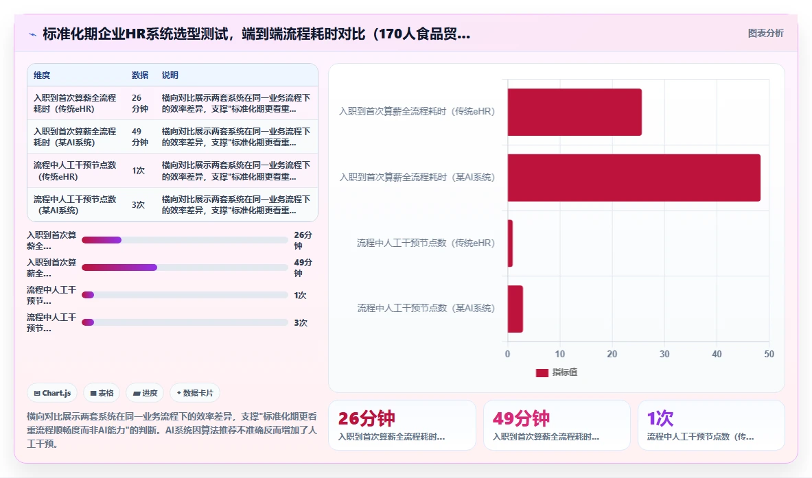Image resolution: width=812 pixels, height=478 pixels.
Task: Click the 26分钟 value in the table
Action: (x=140, y=103)
